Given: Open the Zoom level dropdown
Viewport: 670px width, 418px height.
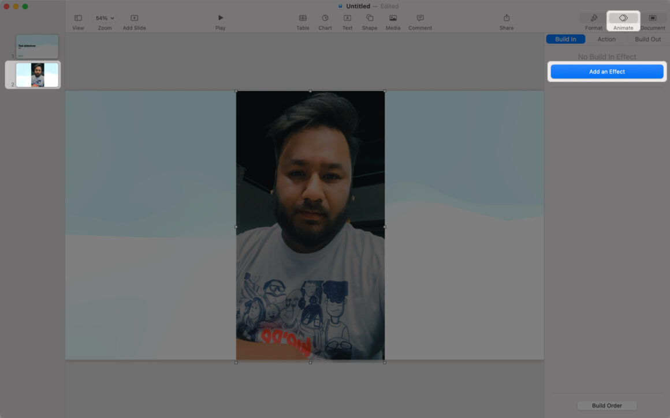Looking at the screenshot, I should [104, 17].
